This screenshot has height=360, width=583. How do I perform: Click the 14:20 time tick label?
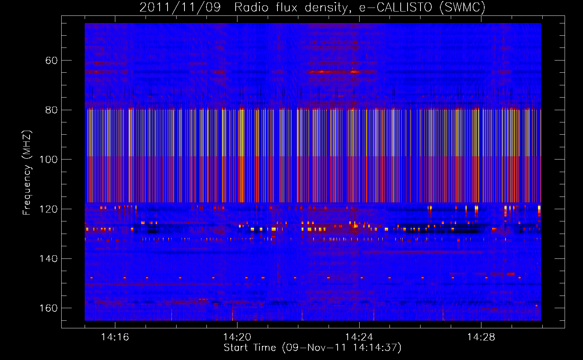coord(237,337)
